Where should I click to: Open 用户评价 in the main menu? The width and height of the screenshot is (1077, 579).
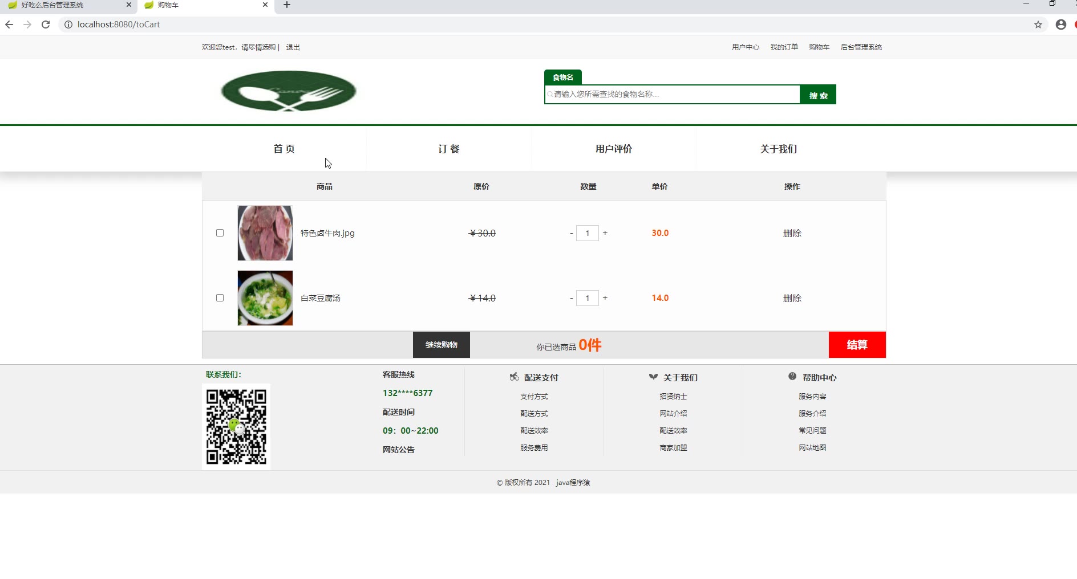(x=614, y=149)
